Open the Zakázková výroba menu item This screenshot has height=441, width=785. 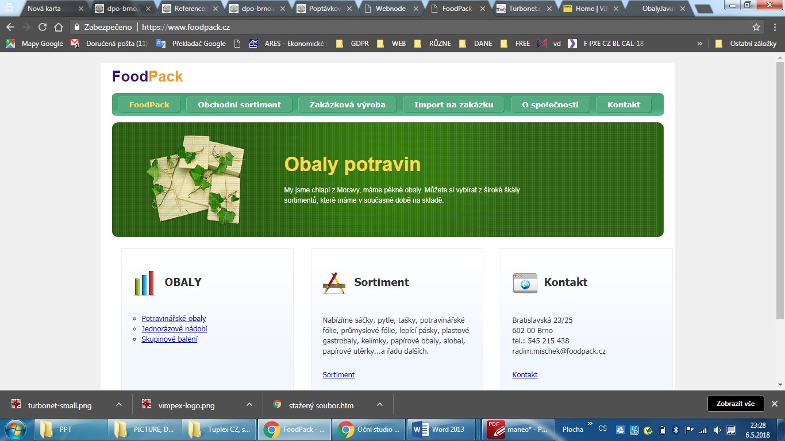coord(347,105)
